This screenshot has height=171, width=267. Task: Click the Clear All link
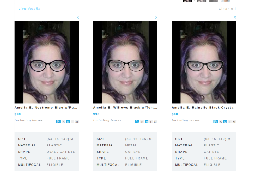point(227,9)
